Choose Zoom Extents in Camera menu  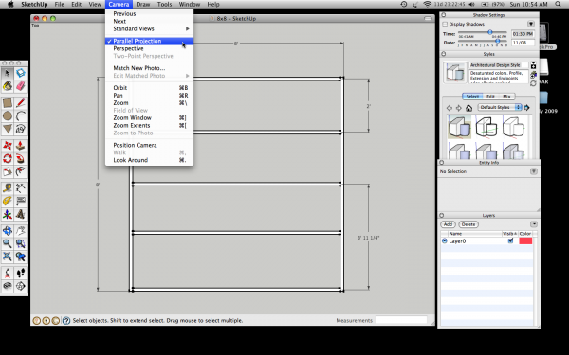(149, 125)
